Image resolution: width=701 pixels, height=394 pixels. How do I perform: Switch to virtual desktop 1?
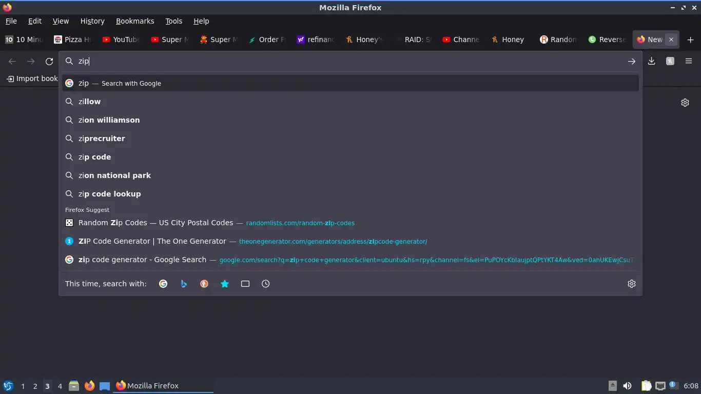coord(23,386)
